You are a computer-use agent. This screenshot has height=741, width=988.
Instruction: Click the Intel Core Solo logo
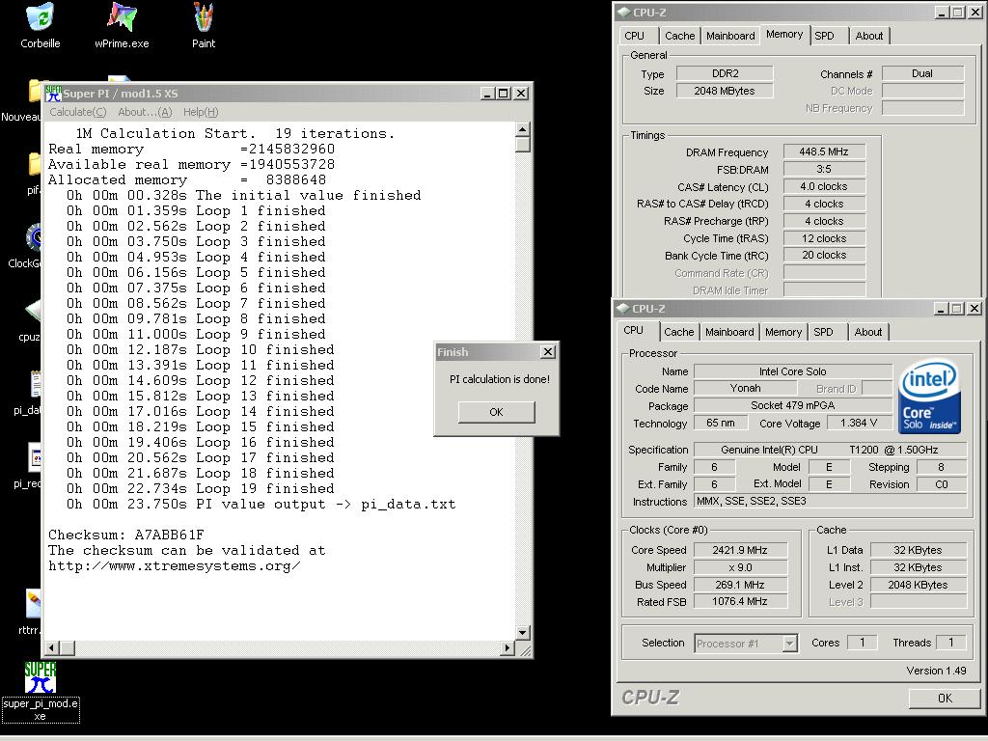coord(929,397)
